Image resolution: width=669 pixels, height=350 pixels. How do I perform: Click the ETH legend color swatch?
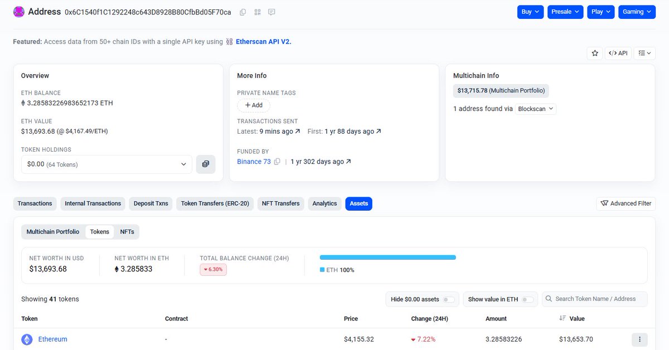322,270
